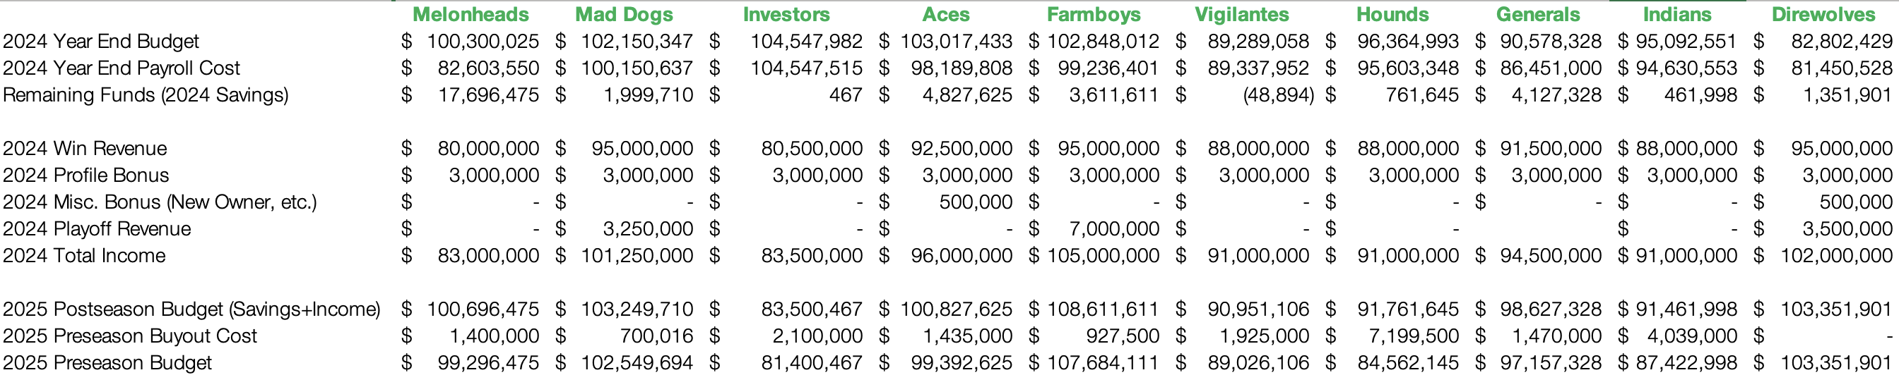The height and width of the screenshot is (375, 1899).
Task: Select the 2024 Year End Budget row label
Action: point(101,41)
